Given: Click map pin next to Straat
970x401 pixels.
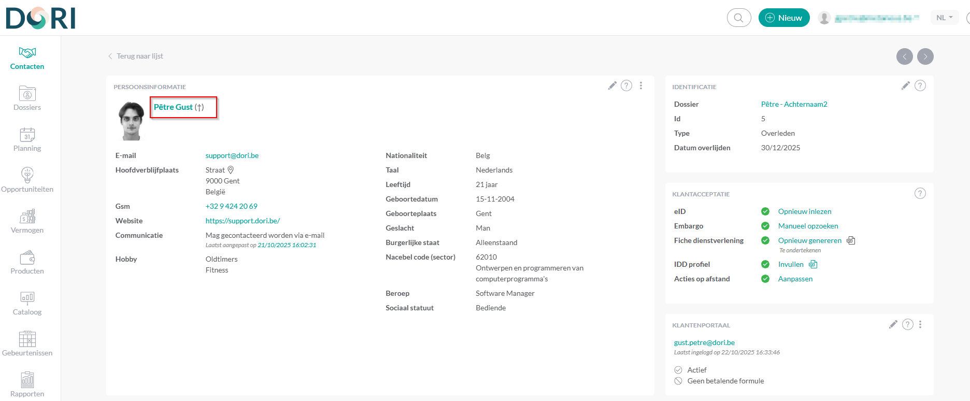Looking at the screenshot, I should 231,170.
